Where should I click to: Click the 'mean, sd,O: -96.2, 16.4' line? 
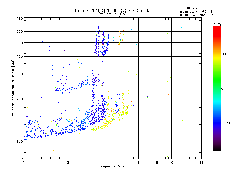click(x=197, y=12)
